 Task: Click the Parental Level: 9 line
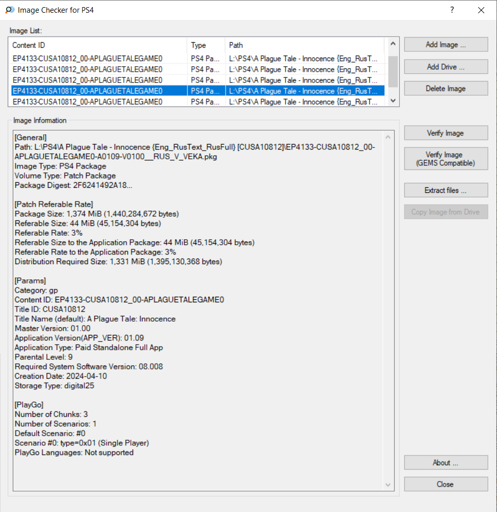44,357
